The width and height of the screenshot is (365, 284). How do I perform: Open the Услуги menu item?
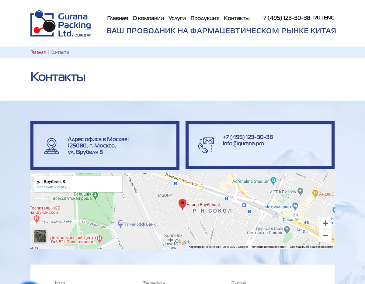177,18
